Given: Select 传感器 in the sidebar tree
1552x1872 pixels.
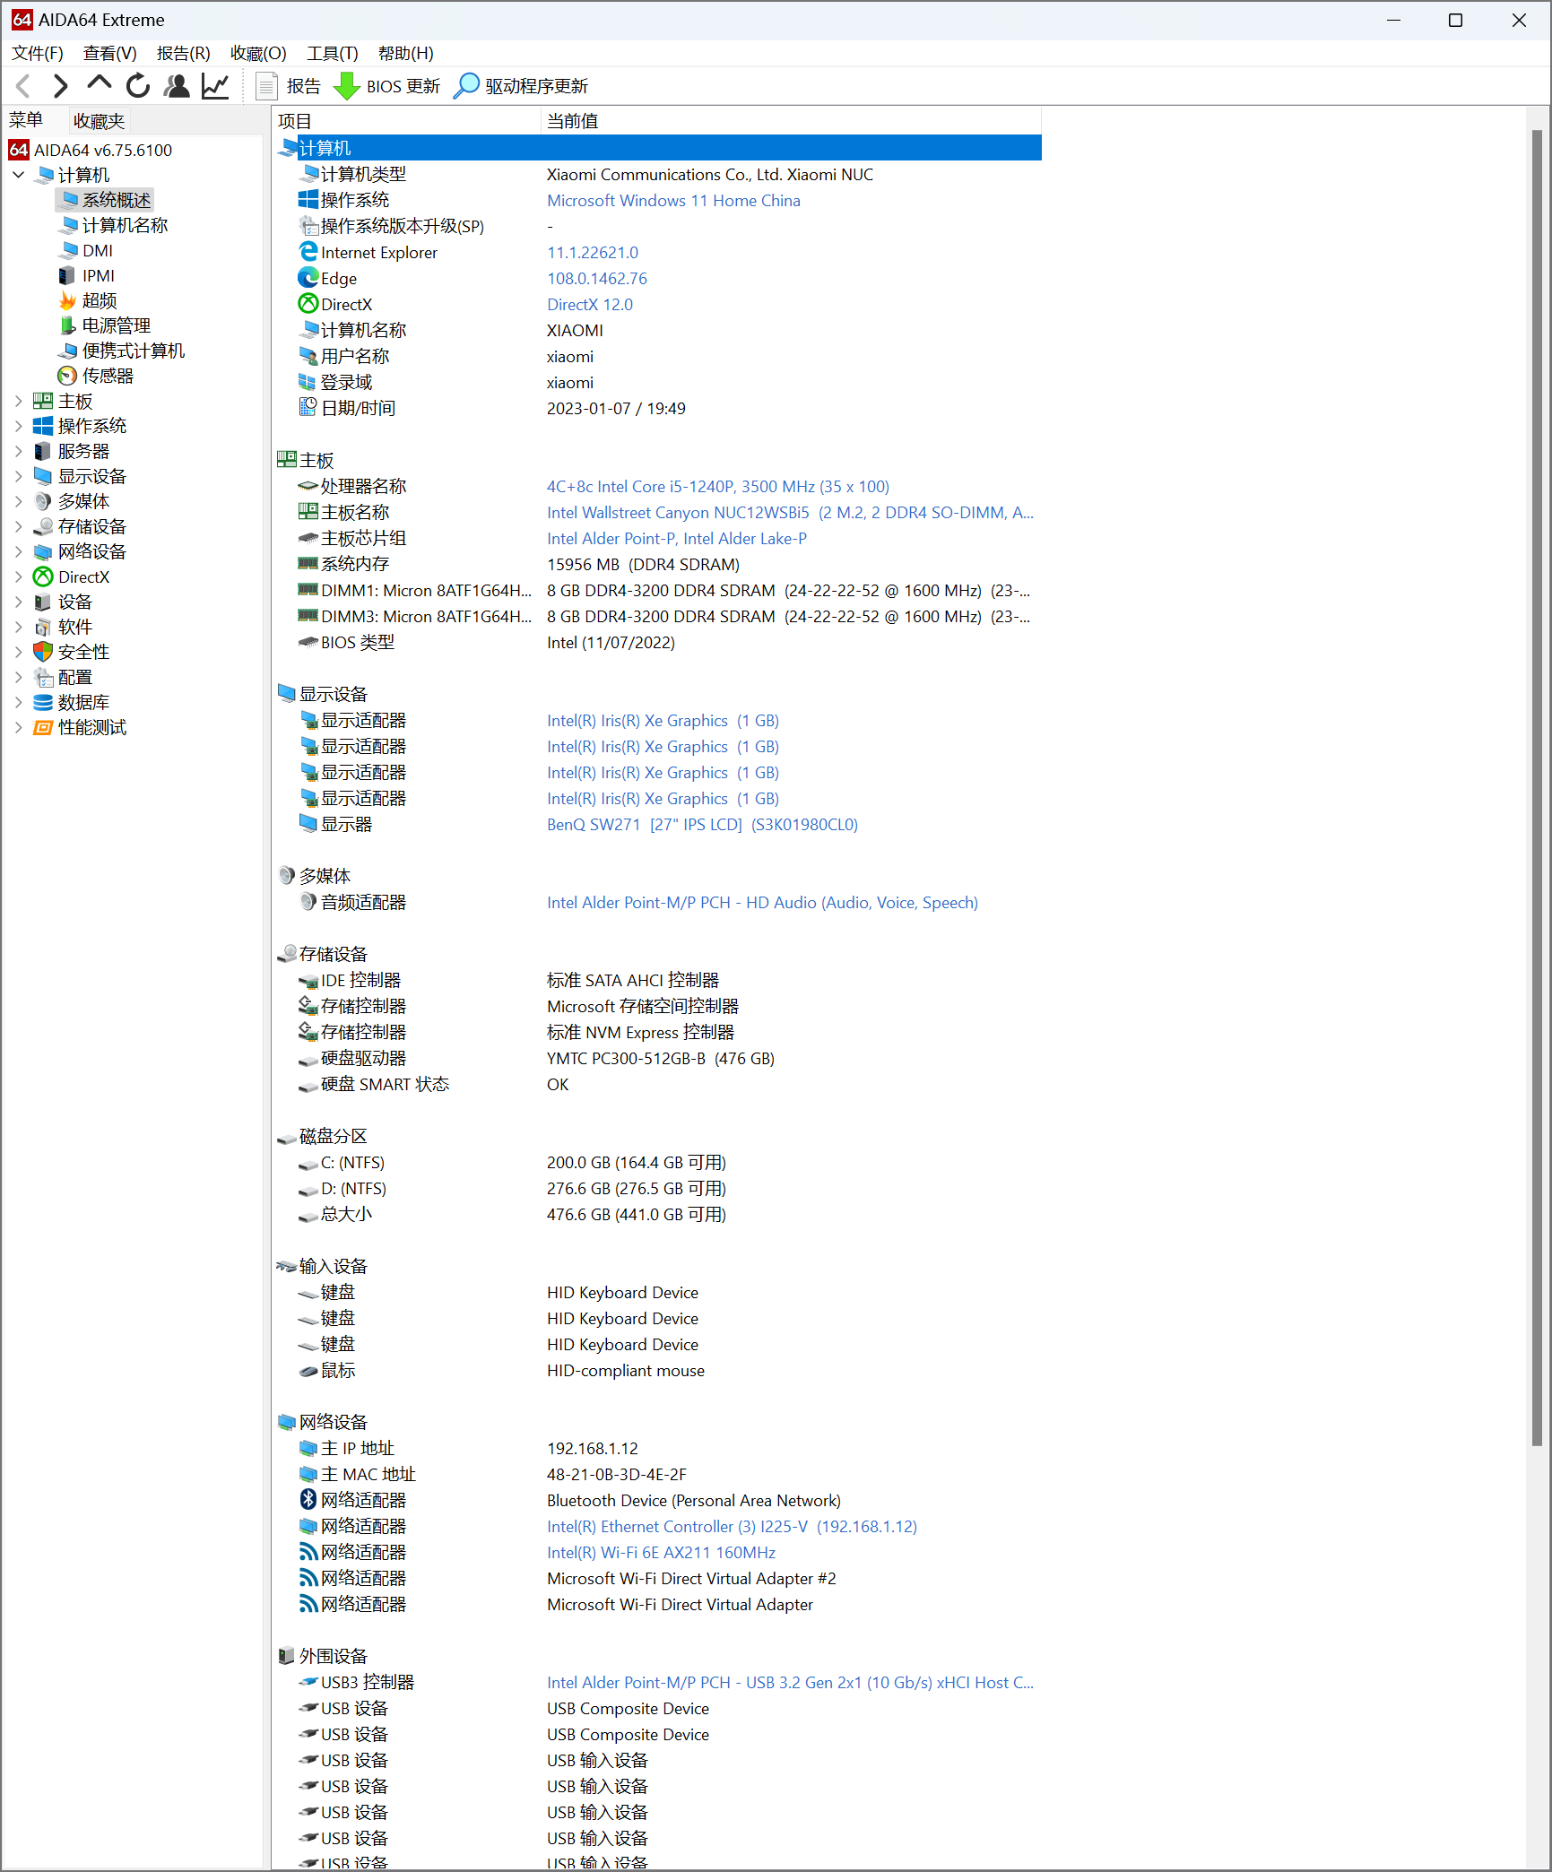Looking at the screenshot, I should pyautogui.click(x=108, y=376).
